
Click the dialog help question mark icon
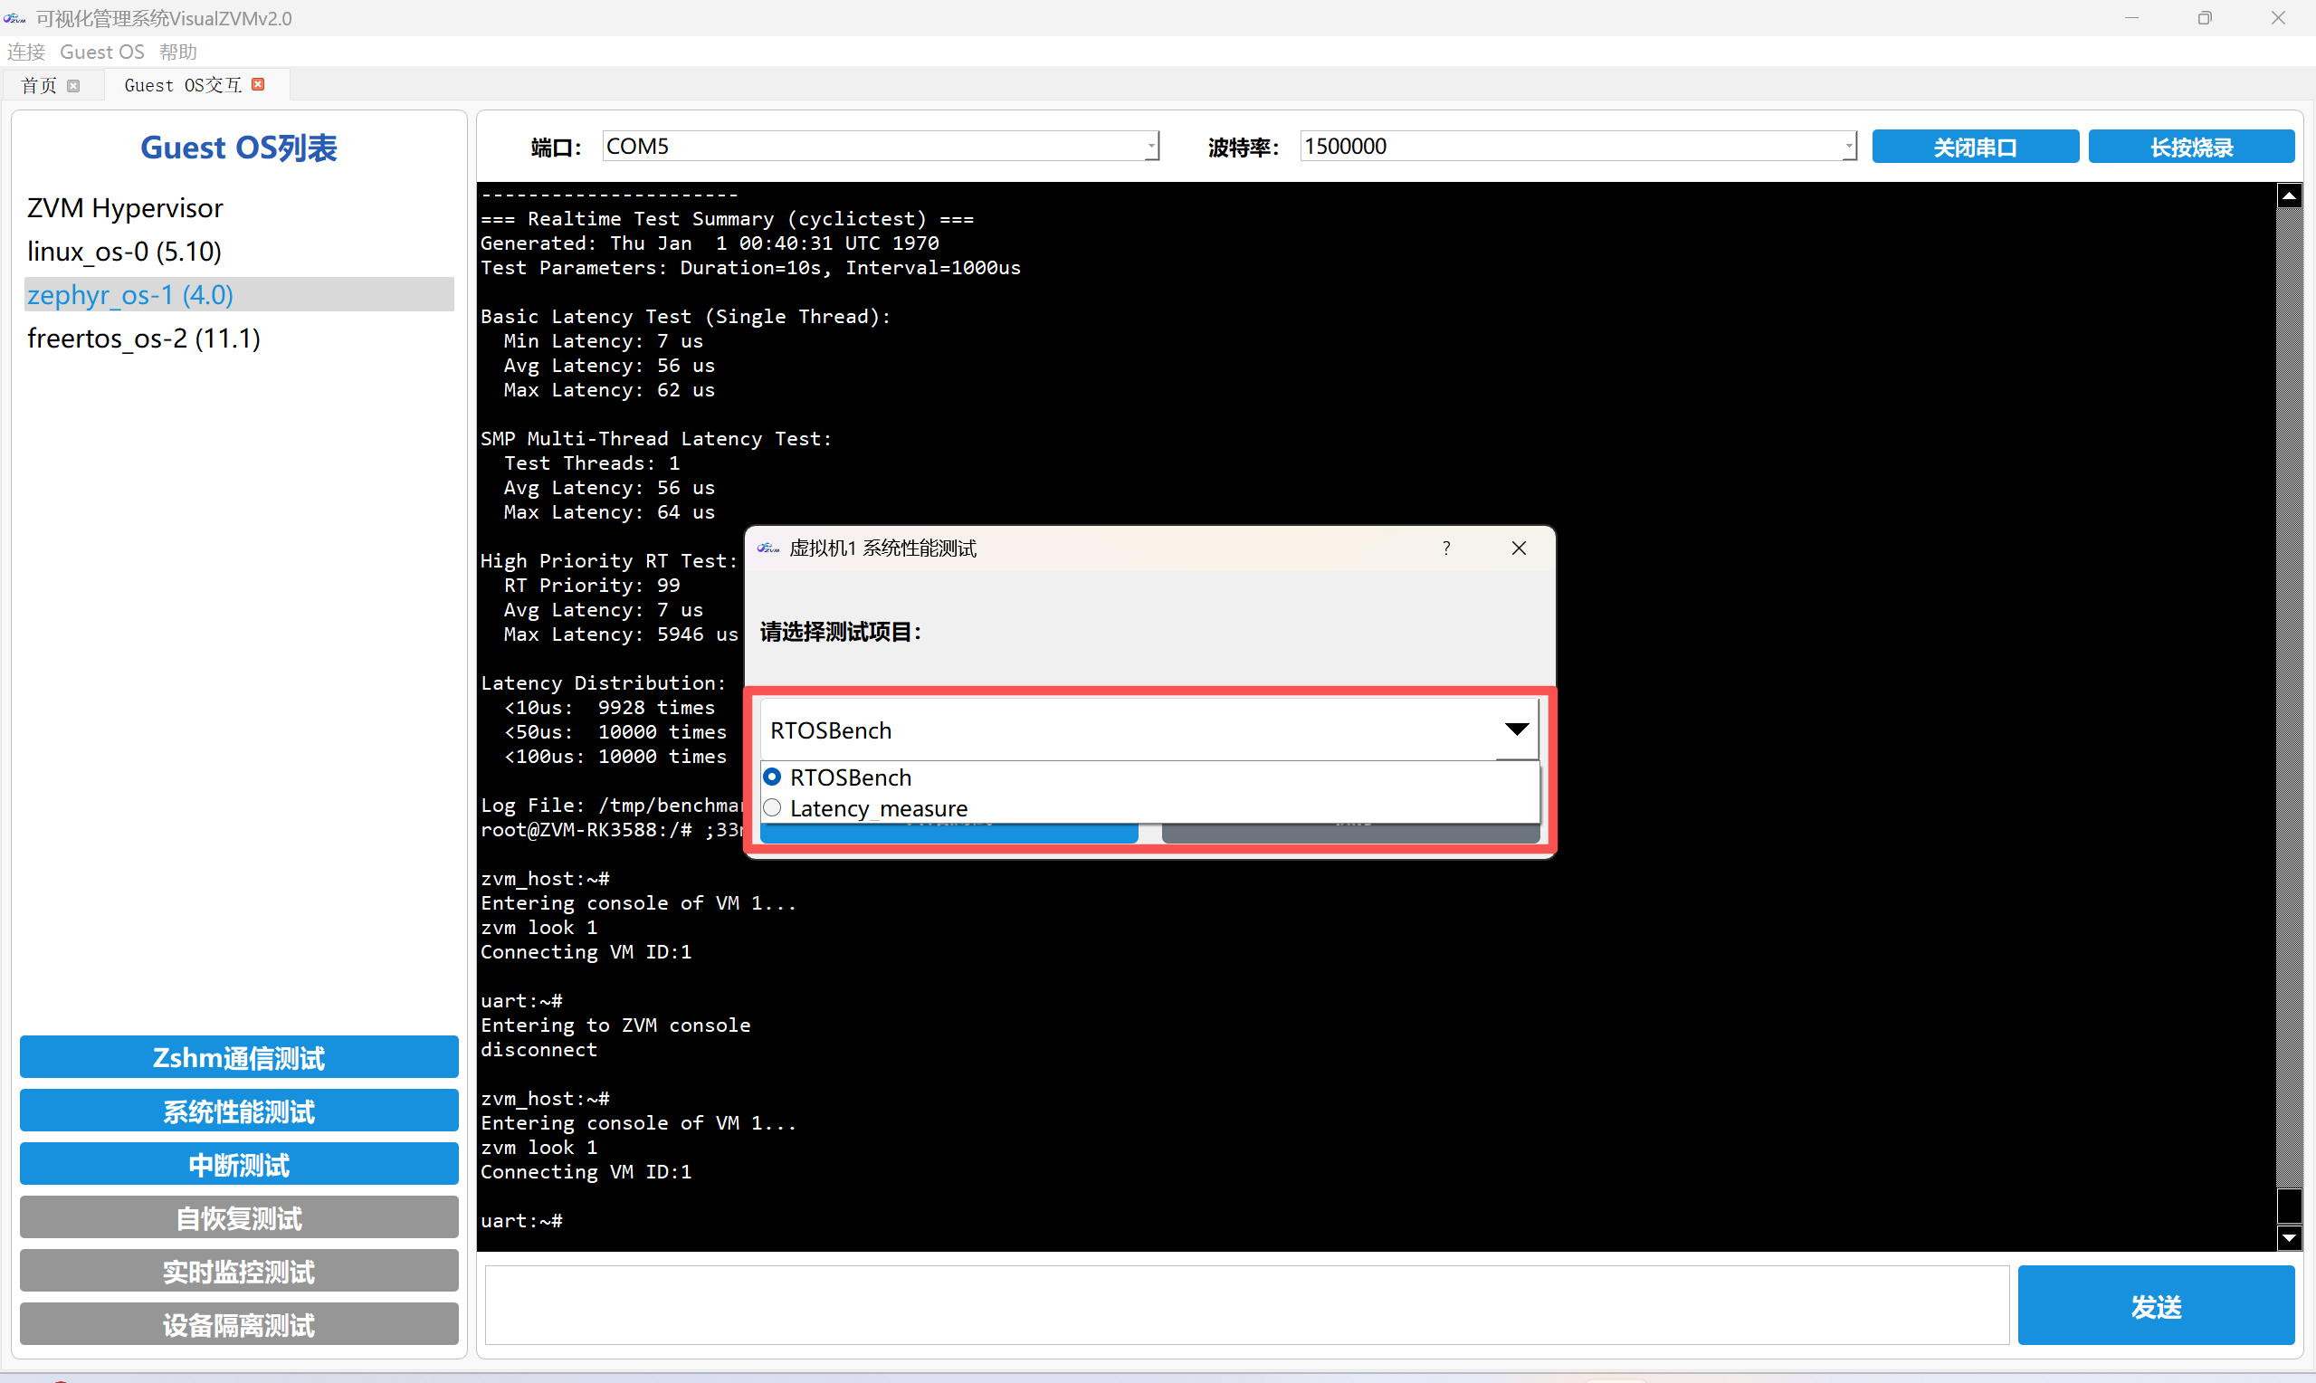(x=1446, y=548)
